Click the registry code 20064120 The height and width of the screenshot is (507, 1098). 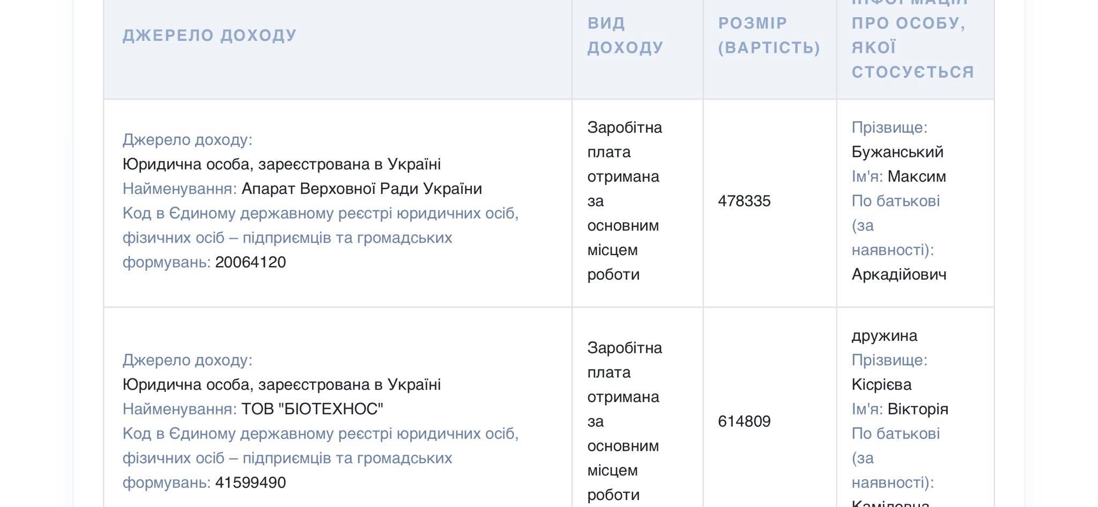tap(250, 262)
